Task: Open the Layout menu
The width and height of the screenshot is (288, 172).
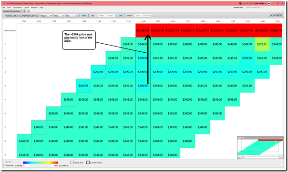Action: [x=26, y=8]
